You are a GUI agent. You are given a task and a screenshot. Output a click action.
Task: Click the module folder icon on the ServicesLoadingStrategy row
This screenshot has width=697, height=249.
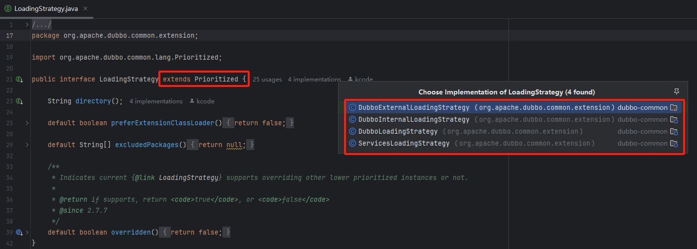point(674,144)
